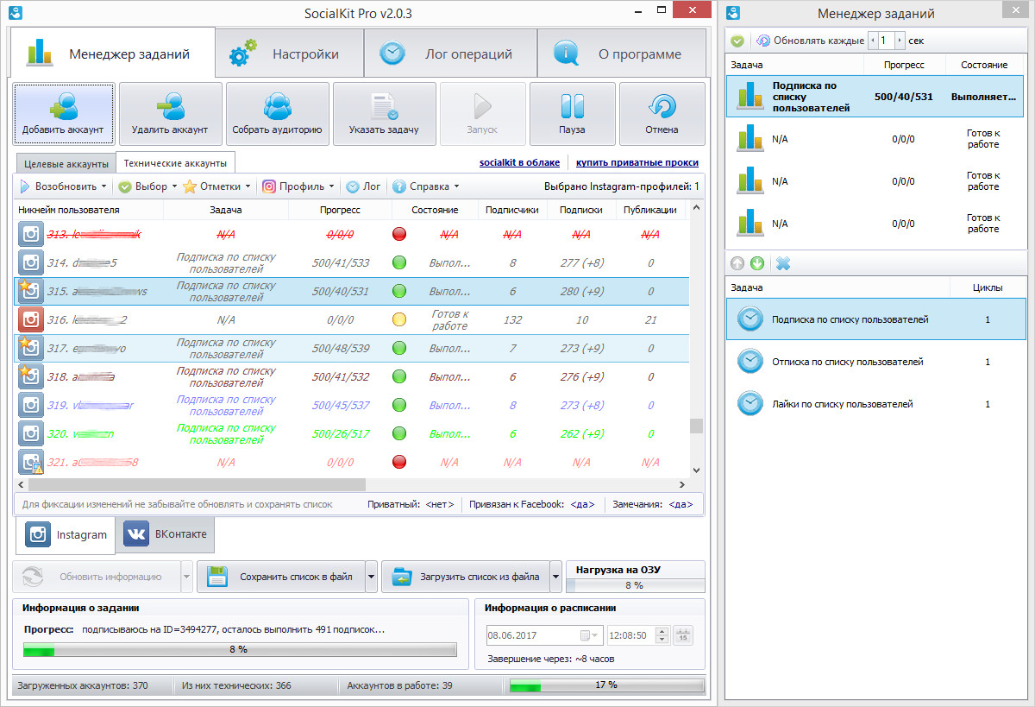Click the starred Instagram icon of account 317

[x=31, y=348]
